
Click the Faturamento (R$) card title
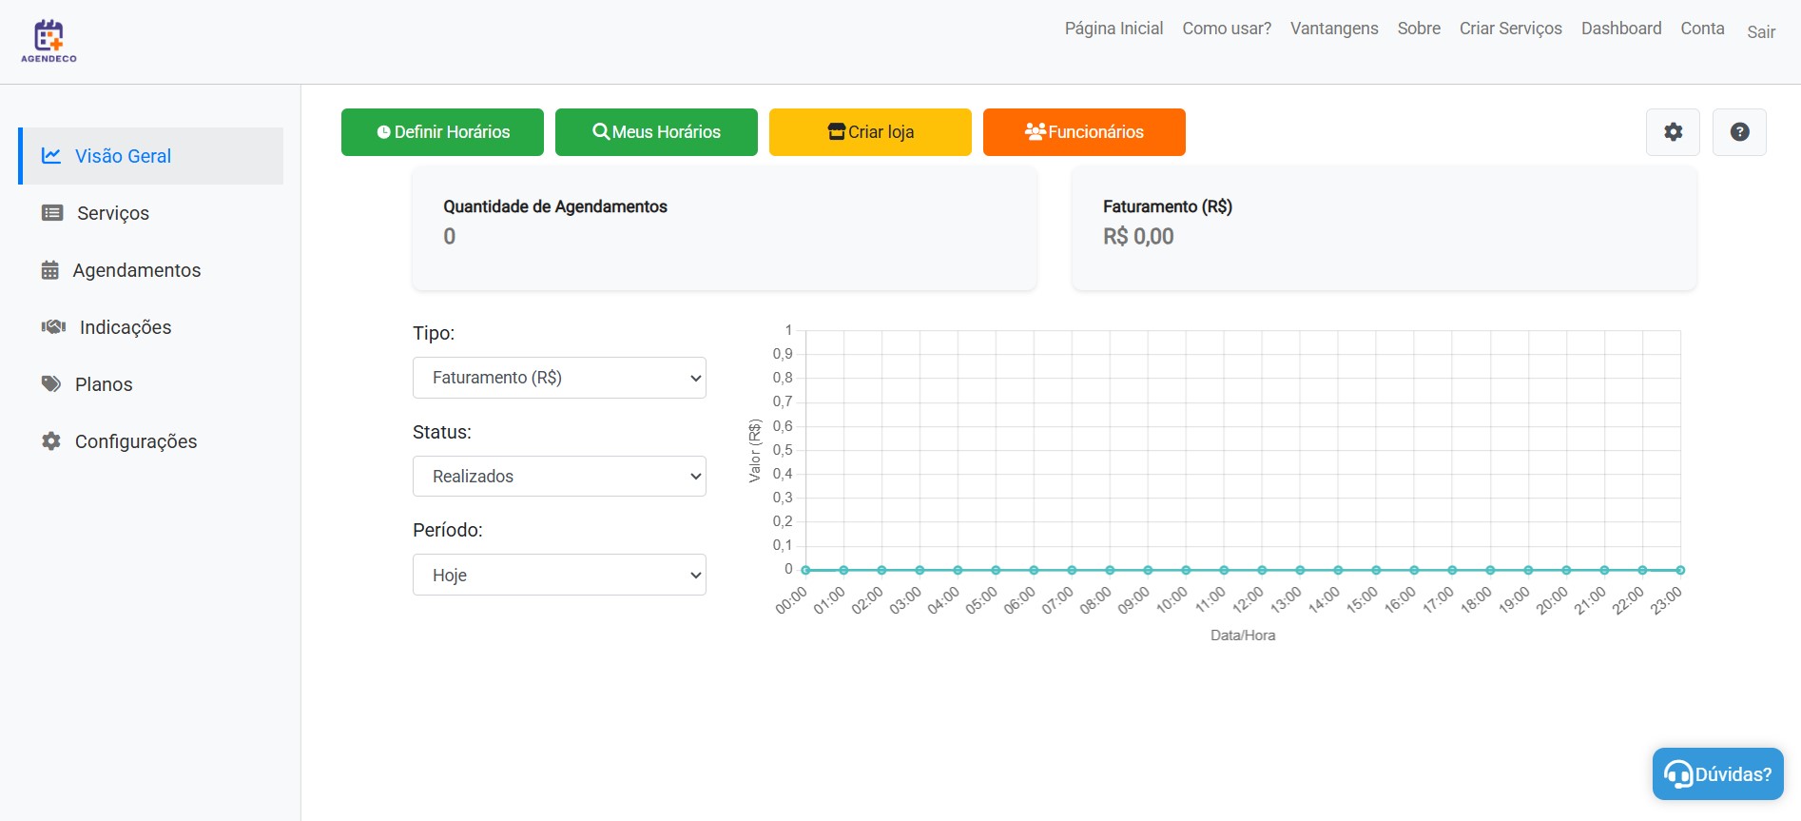pyautogui.click(x=1168, y=206)
